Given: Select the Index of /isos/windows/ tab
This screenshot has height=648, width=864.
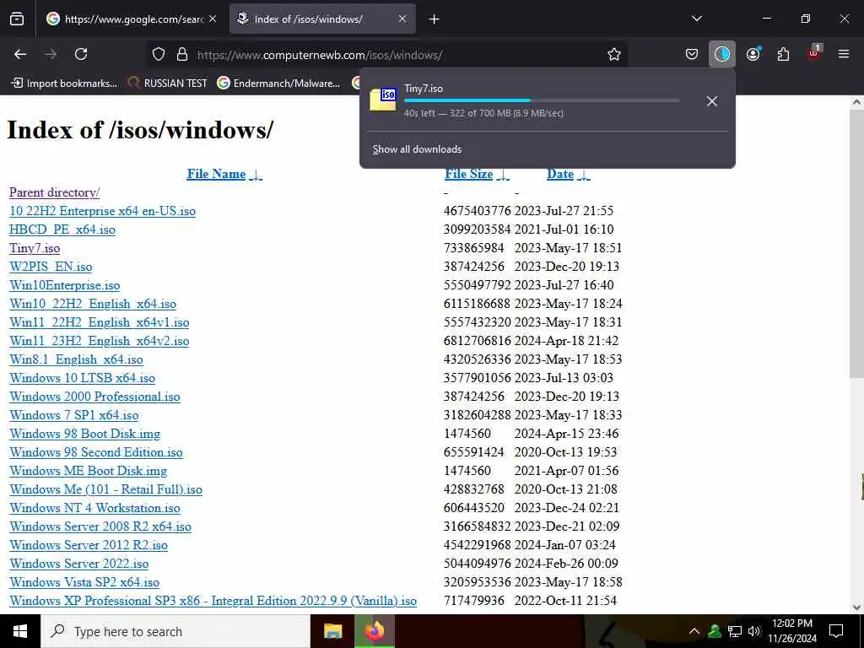Looking at the screenshot, I should 322,19.
